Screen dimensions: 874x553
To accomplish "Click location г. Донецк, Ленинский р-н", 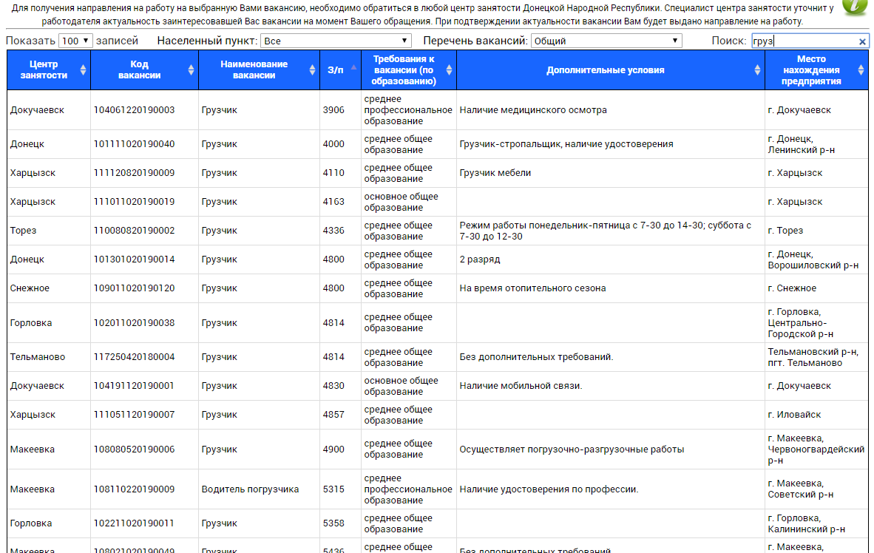I will (801, 144).
